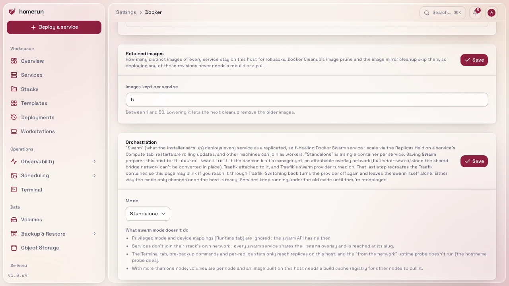The height and width of the screenshot is (286, 509).
Task: Open the Mode Standalone dropdown
Action: (x=148, y=214)
